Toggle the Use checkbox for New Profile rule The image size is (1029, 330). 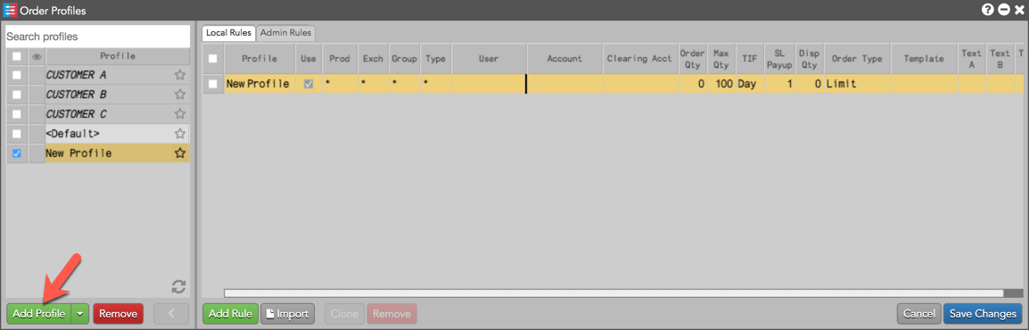coord(309,84)
